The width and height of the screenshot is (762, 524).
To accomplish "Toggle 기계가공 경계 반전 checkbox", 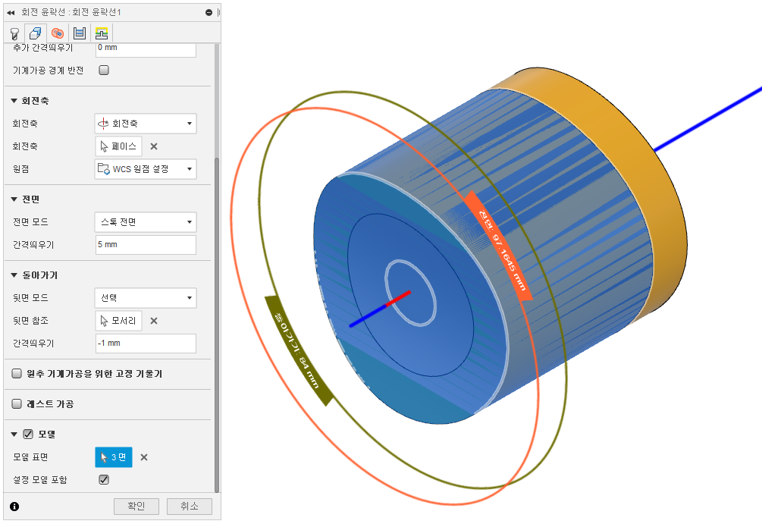I will click(104, 70).
